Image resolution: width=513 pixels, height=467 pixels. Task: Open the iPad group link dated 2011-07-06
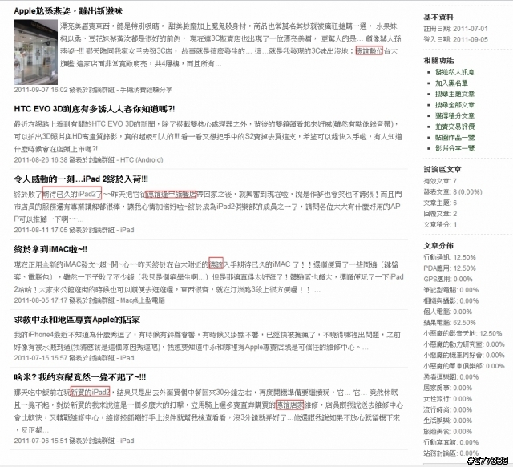coord(127,441)
